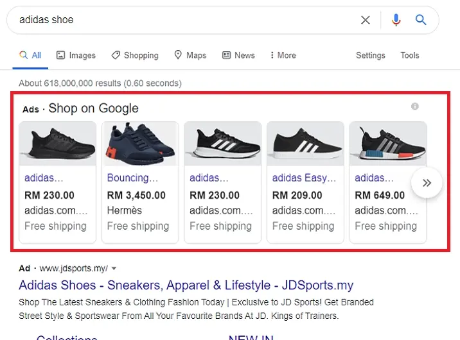Screen dimensions: 460x340
Task: Click the RM 3,450.00 price
Action: [x=136, y=195]
